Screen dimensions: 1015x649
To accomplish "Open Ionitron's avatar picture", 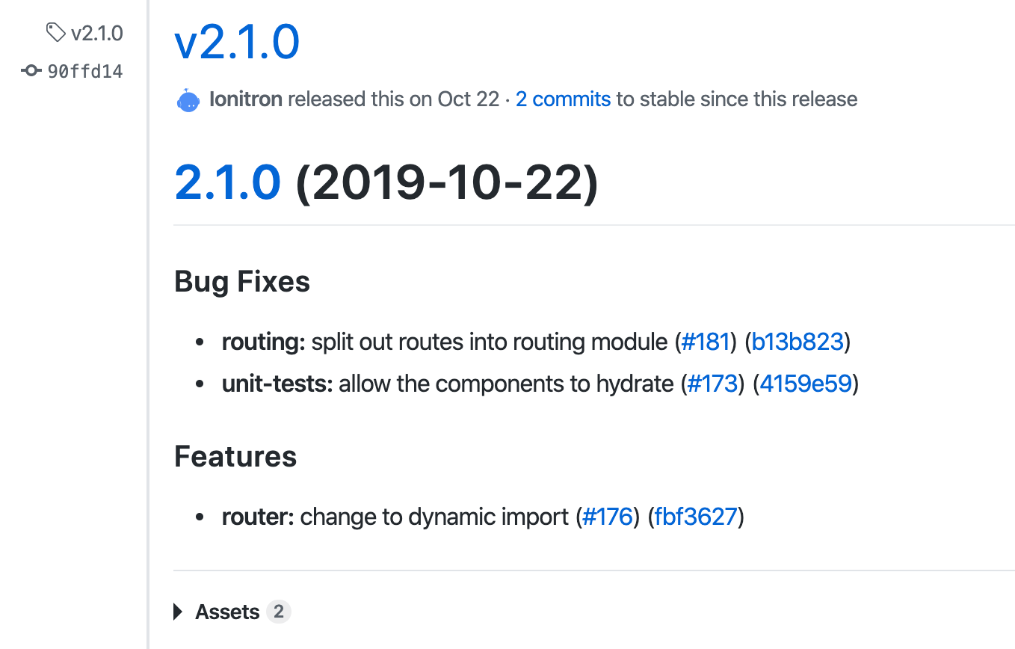I will point(188,99).
